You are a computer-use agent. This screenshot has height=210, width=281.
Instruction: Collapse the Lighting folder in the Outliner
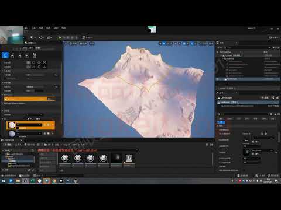[x=223, y=58]
